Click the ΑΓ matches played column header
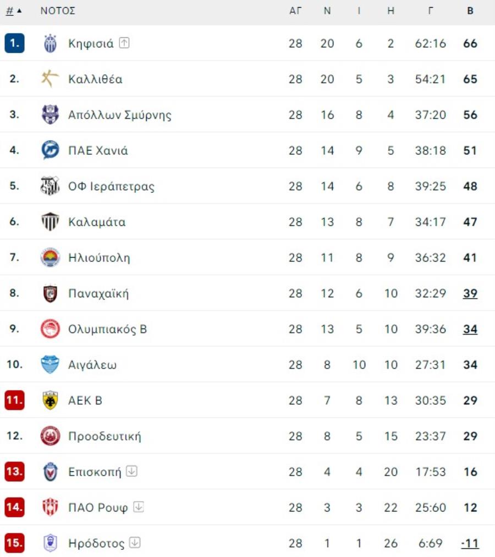 pyautogui.click(x=295, y=11)
